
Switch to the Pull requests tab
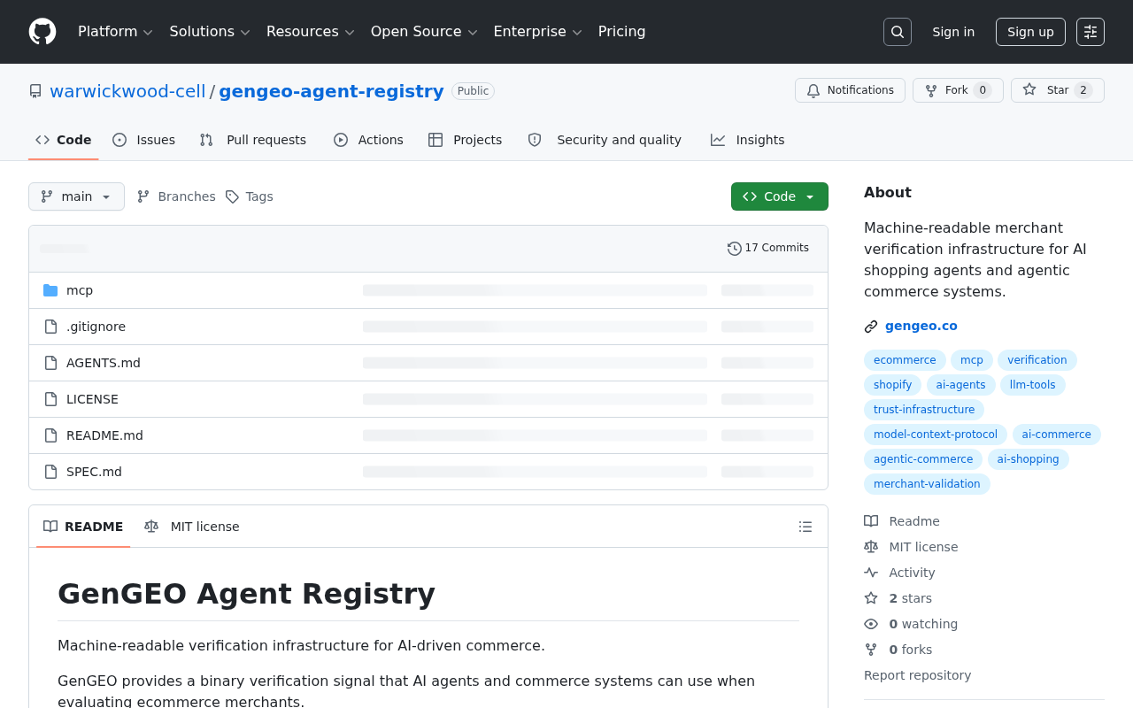[x=253, y=140]
